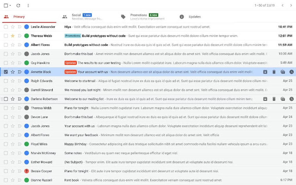Click the Social tab people icon

(65, 17)
